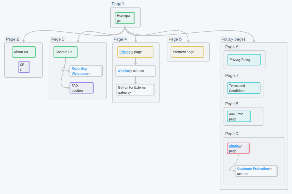
Task: Click the Page 1 group label
Action: (x=118, y=4)
